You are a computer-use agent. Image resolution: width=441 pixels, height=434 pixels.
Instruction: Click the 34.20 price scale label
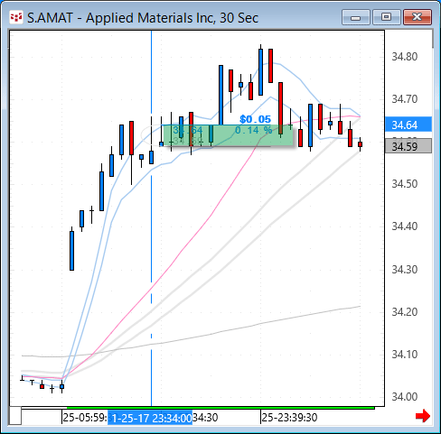[405, 312]
